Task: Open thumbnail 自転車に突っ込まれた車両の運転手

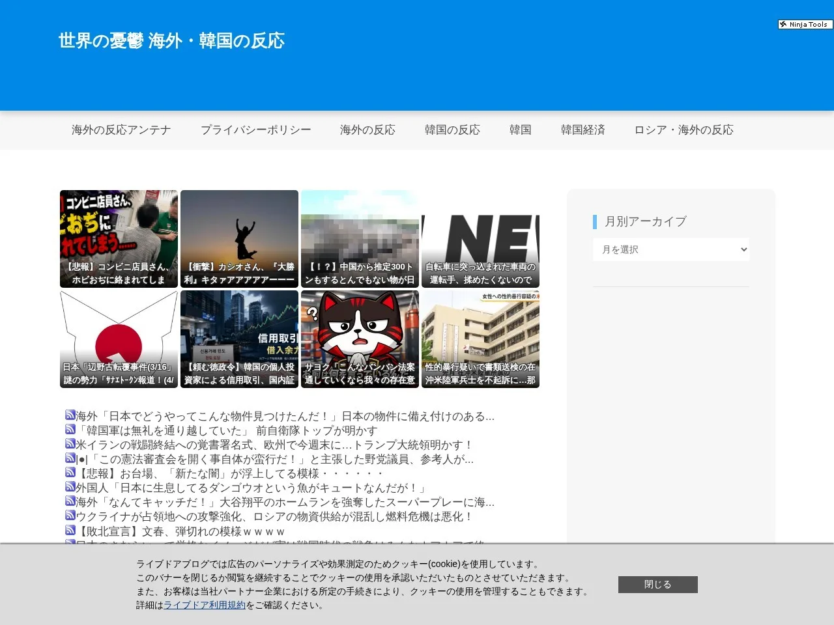Action: (x=480, y=239)
